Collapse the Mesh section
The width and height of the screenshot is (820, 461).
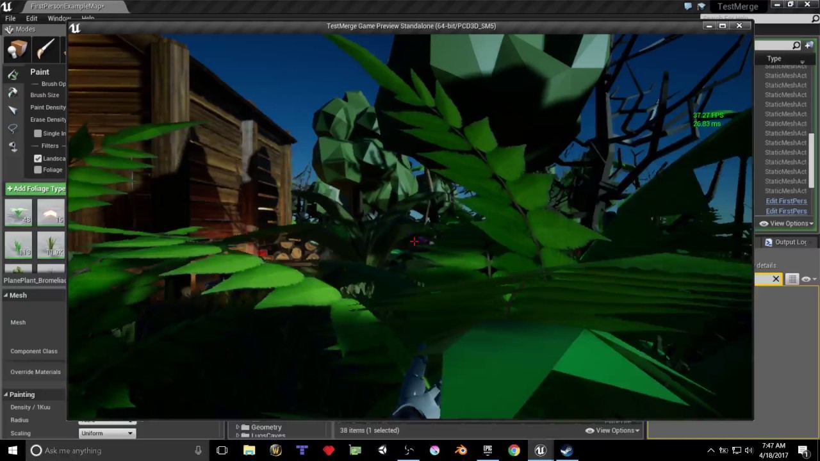click(6, 295)
